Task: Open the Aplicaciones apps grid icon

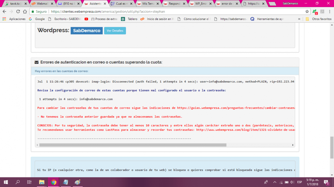Action: click(x=4, y=19)
